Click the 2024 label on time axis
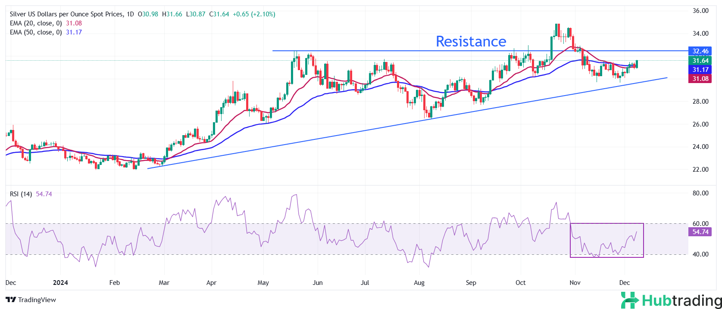 [60, 283]
